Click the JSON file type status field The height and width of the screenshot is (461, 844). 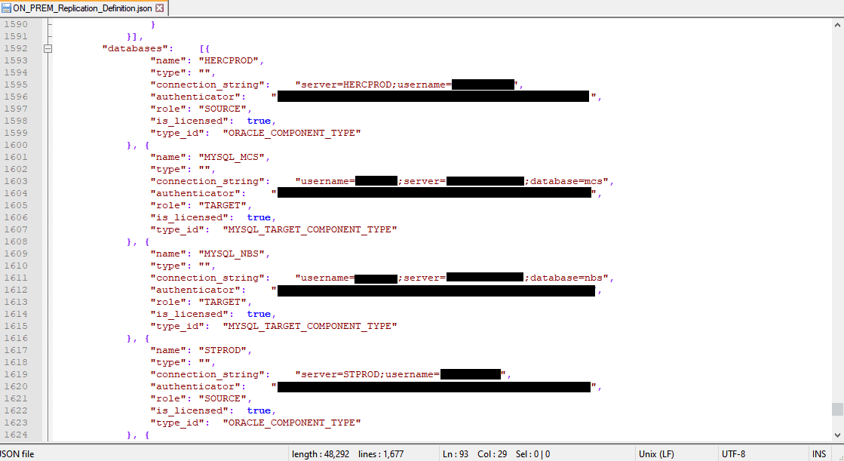point(16,454)
